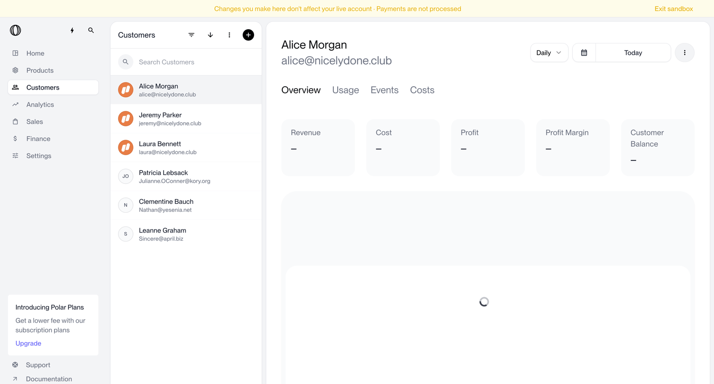Select customer Patricia Lebsack in list

click(x=186, y=176)
